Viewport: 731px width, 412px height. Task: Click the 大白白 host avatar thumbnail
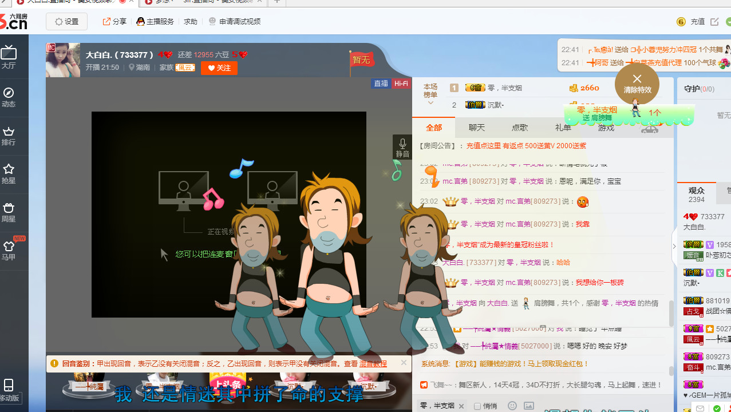click(x=63, y=60)
